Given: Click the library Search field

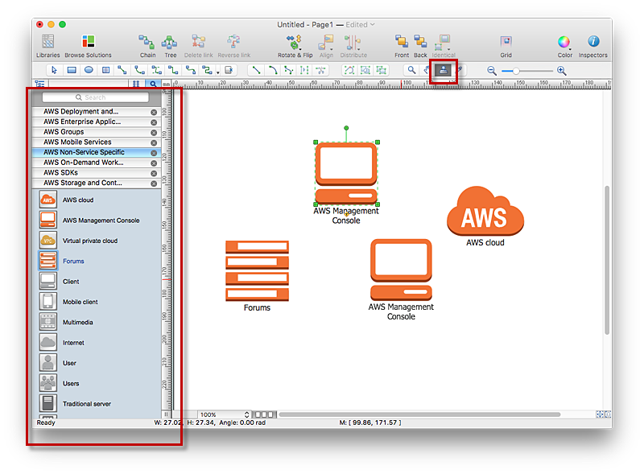Looking at the screenshot, I should [95, 97].
